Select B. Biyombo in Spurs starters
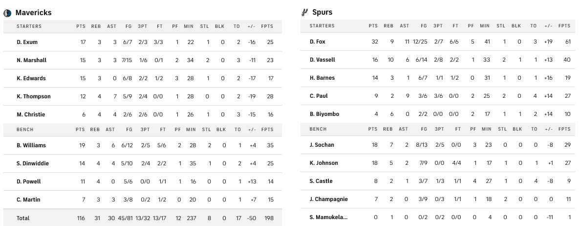This screenshot has width=580, height=226. point(324,114)
